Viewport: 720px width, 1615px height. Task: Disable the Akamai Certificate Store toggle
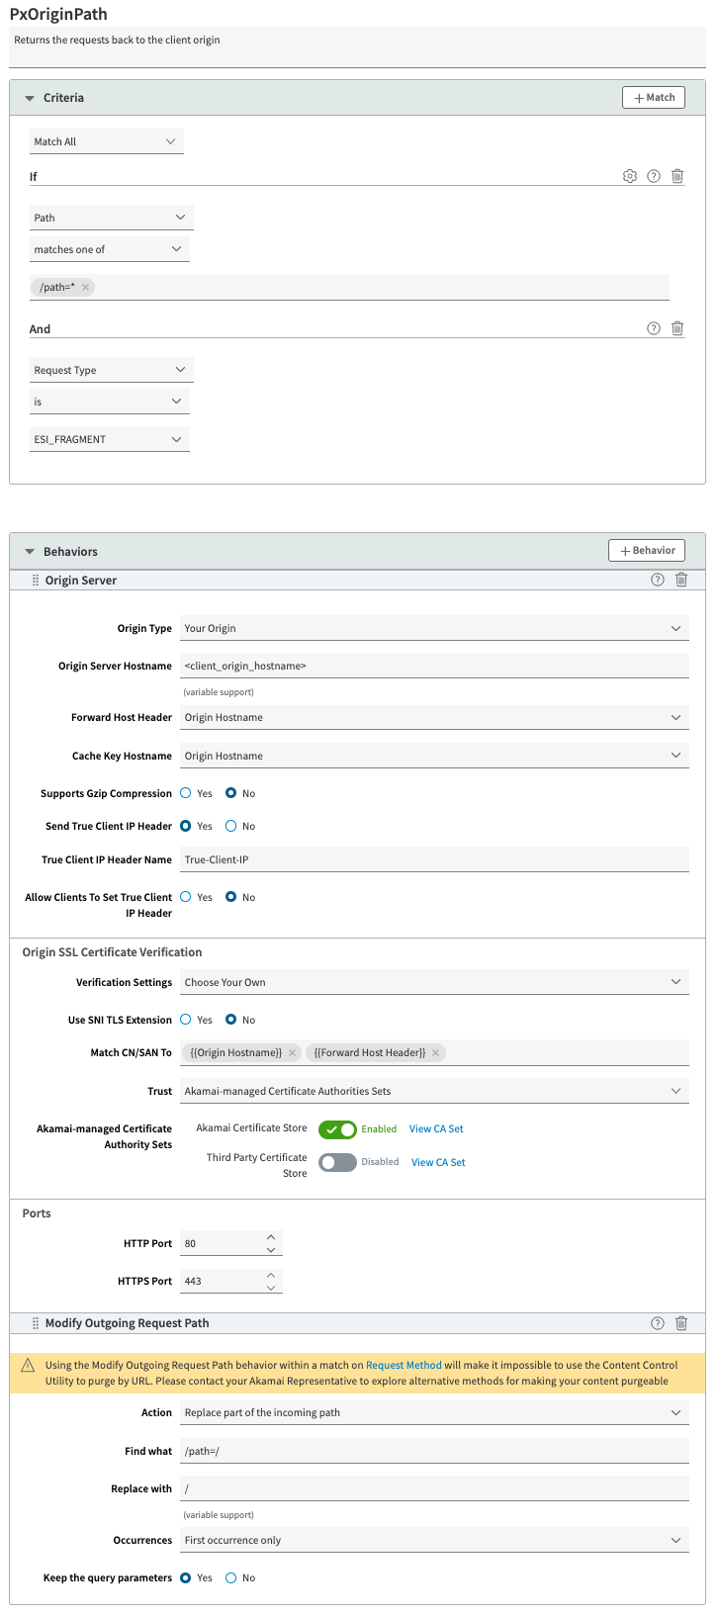(337, 1129)
